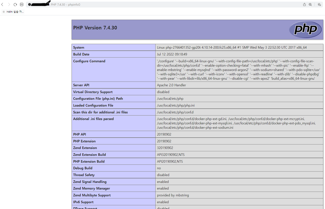The height and width of the screenshot is (209, 325).
Task: Select the Jul 12 2022 09:18:49 value
Action: (x=172, y=54)
